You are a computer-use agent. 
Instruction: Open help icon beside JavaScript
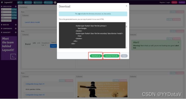pos(16,32)
